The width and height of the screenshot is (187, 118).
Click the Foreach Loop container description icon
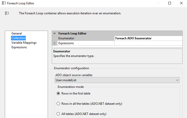(x=7, y=13)
